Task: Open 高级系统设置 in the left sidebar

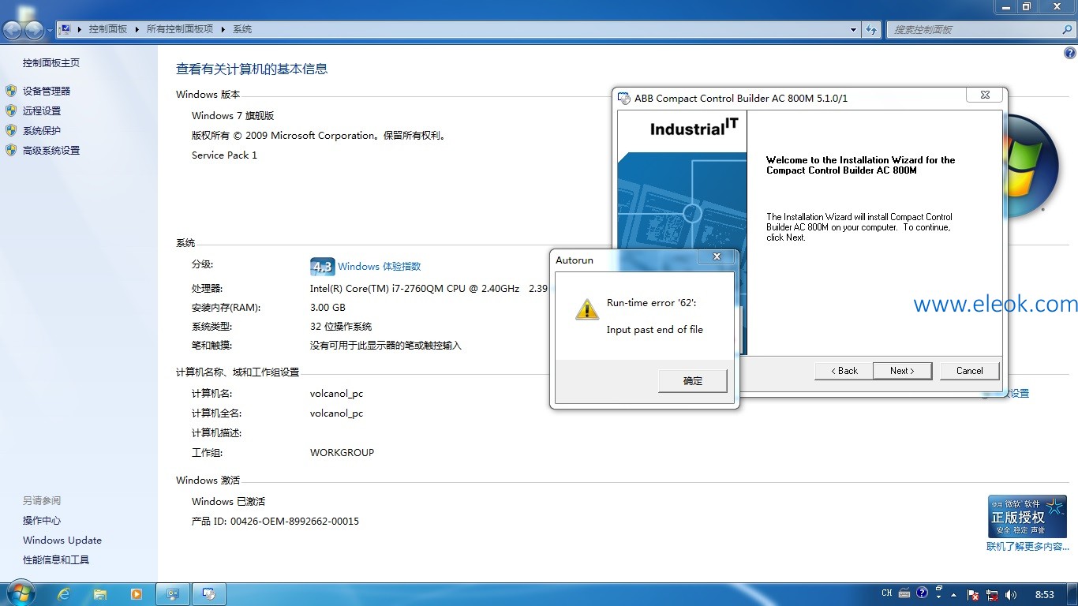Action: (51, 150)
